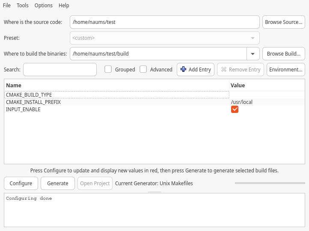Screen dimensions: 309x231
Task: Click the blue plus Add Entry icon
Action: click(x=184, y=69)
